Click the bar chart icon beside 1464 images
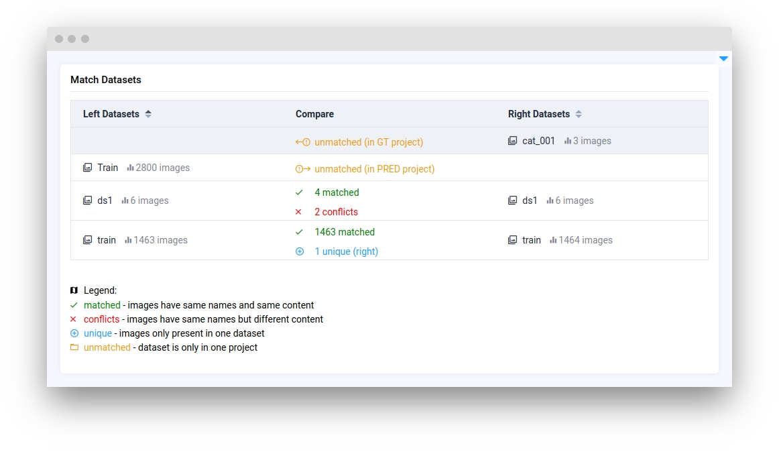The width and height of the screenshot is (779, 454). 553,240
